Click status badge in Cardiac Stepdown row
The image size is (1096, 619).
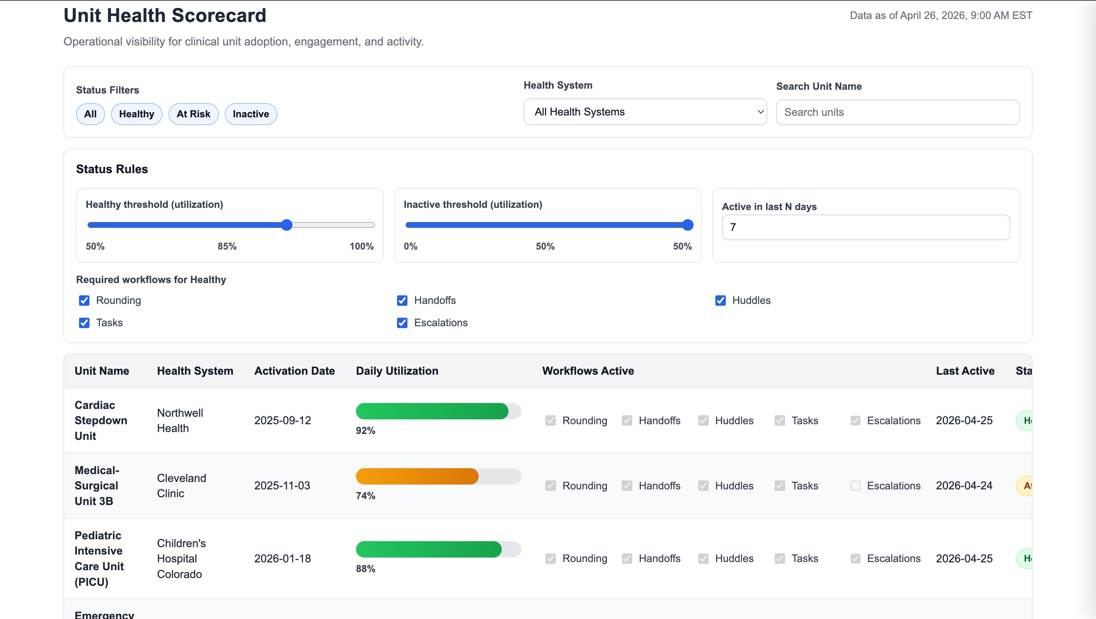click(1024, 420)
